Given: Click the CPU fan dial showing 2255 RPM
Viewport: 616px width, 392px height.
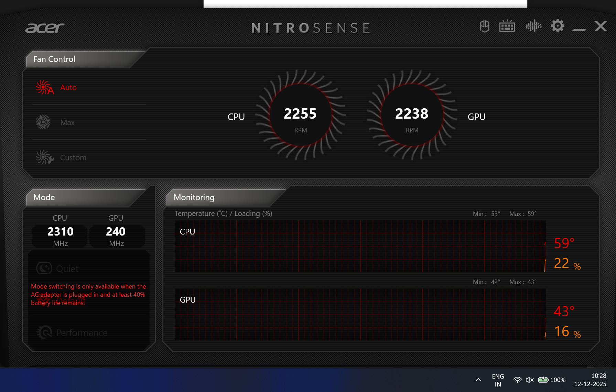Looking at the screenshot, I should (x=301, y=115).
